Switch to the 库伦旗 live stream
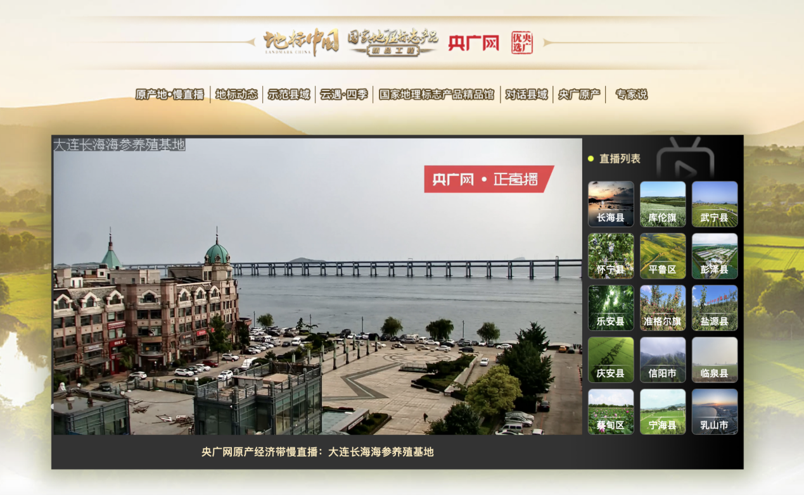Screen dimensions: 804x495 [x=663, y=204]
